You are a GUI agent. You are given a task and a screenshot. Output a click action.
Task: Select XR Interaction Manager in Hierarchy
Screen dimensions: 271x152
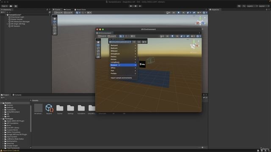coord(20,22)
